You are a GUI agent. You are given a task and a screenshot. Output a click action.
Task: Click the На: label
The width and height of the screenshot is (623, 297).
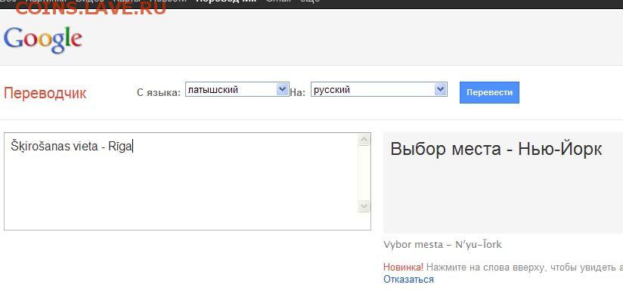pyautogui.click(x=298, y=93)
